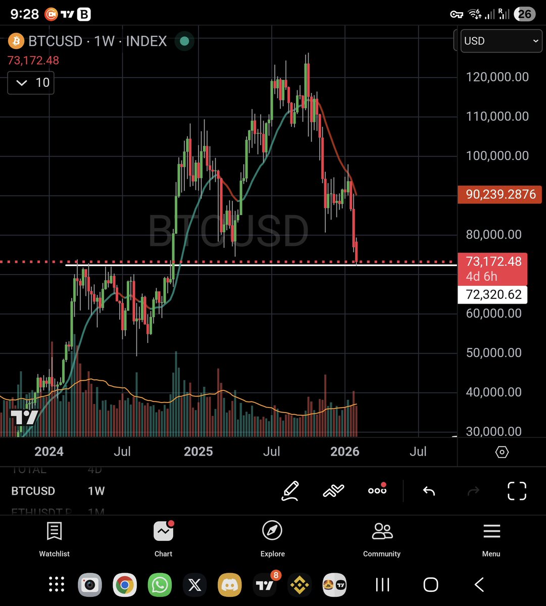546x606 pixels.
Task: Open the more options menu
Action: point(377,490)
